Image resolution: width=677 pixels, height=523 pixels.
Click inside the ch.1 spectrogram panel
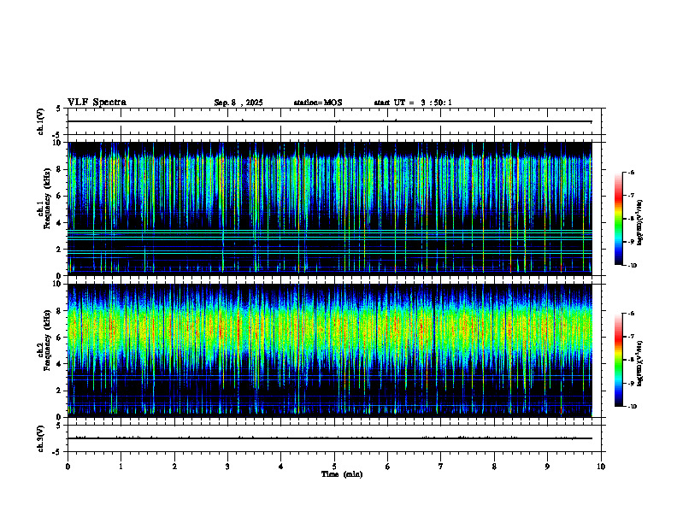[330, 209]
